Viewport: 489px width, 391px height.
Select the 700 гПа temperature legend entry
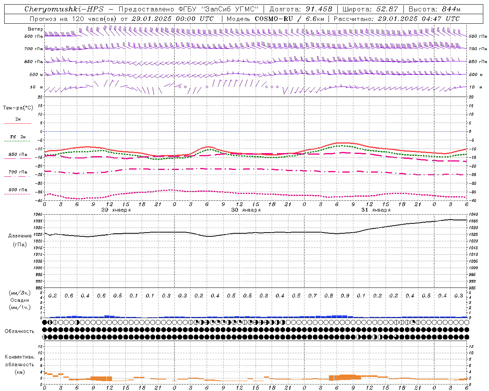click(x=18, y=172)
